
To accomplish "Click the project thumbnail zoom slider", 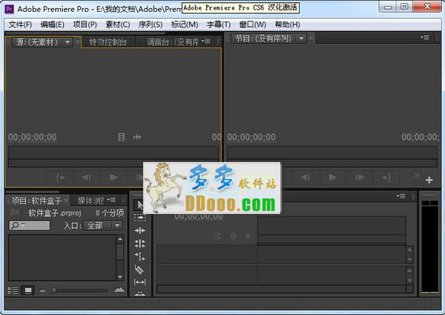I will click(x=80, y=290).
